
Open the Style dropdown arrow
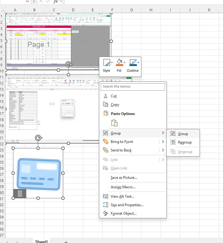point(112,62)
